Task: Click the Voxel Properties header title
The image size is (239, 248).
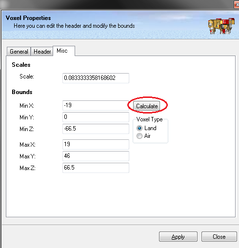Action: point(28,18)
